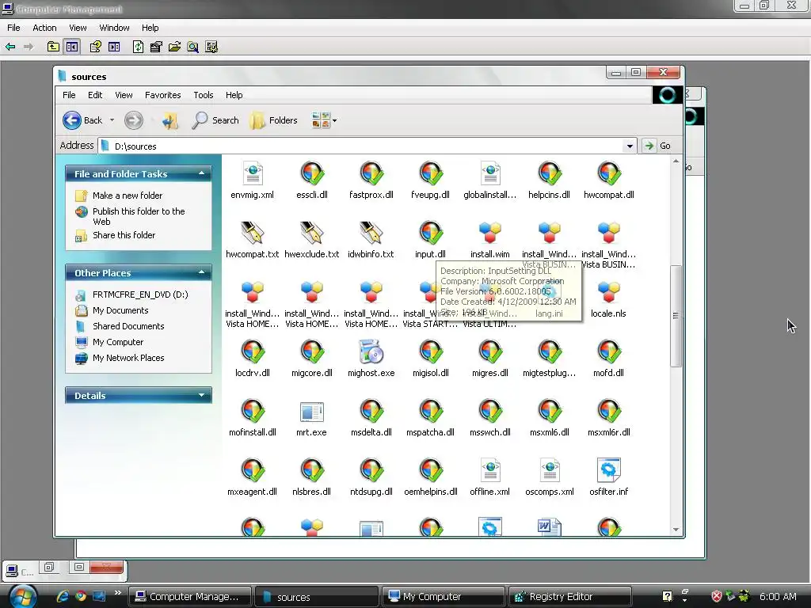811x608 pixels.
Task: Click the Help icon in Computer Management toolbar
Action: pyautogui.click(x=95, y=47)
